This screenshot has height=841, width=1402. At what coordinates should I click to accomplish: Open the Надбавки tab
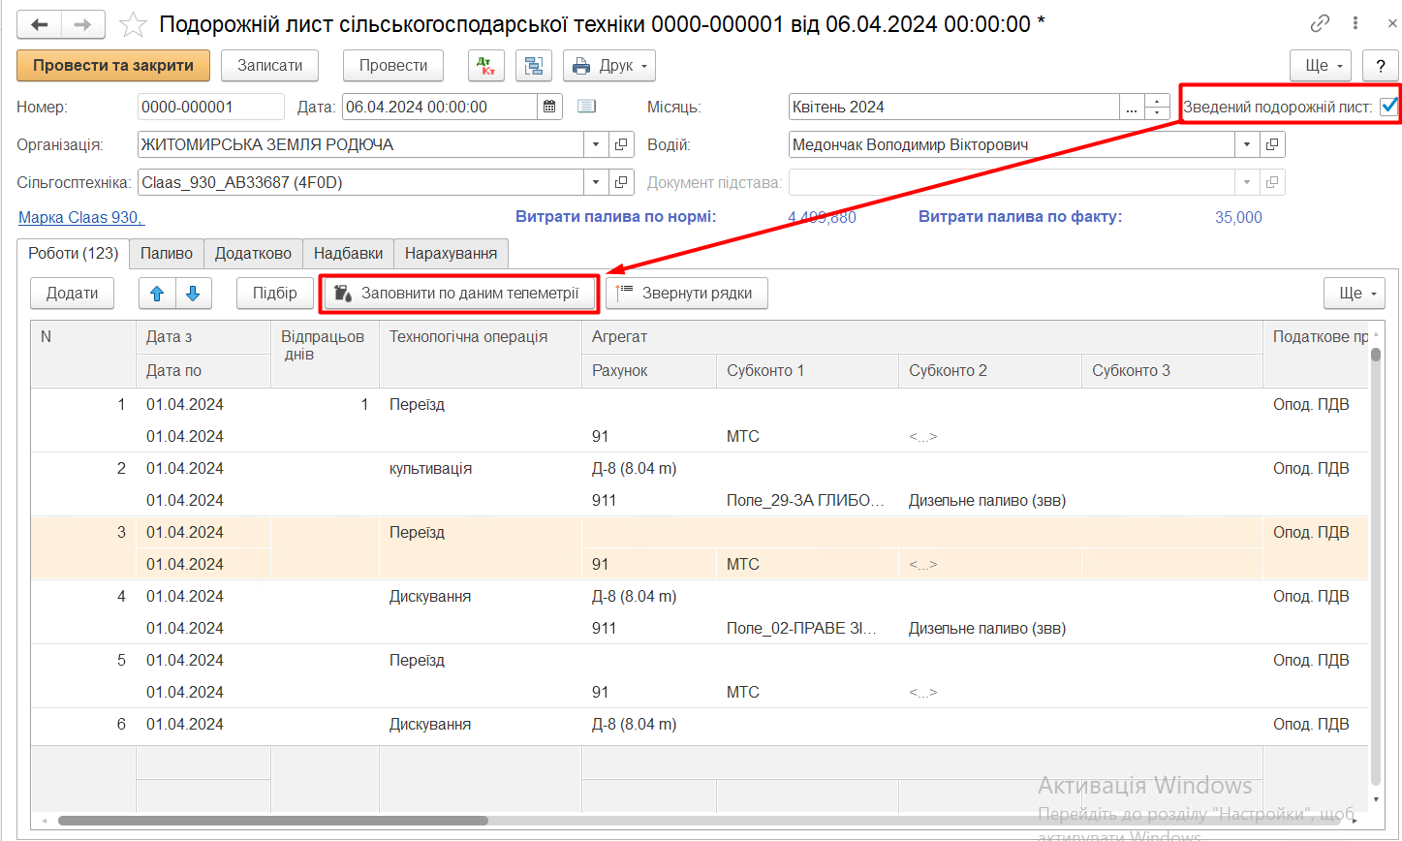point(349,254)
